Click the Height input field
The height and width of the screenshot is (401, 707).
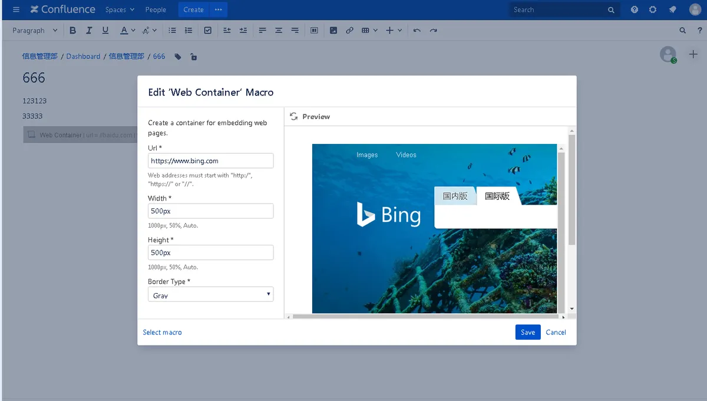[210, 252]
